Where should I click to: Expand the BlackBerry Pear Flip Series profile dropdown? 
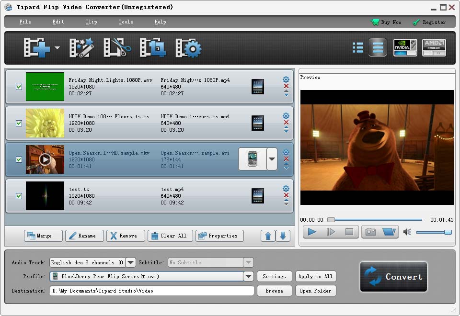click(249, 276)
